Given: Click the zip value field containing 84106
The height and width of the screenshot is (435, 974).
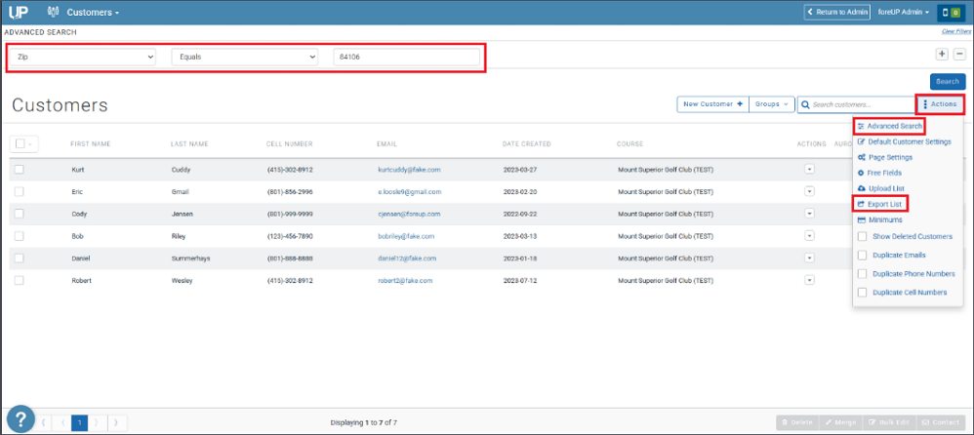Looking at the screenshot, I should tap(407, 58).
